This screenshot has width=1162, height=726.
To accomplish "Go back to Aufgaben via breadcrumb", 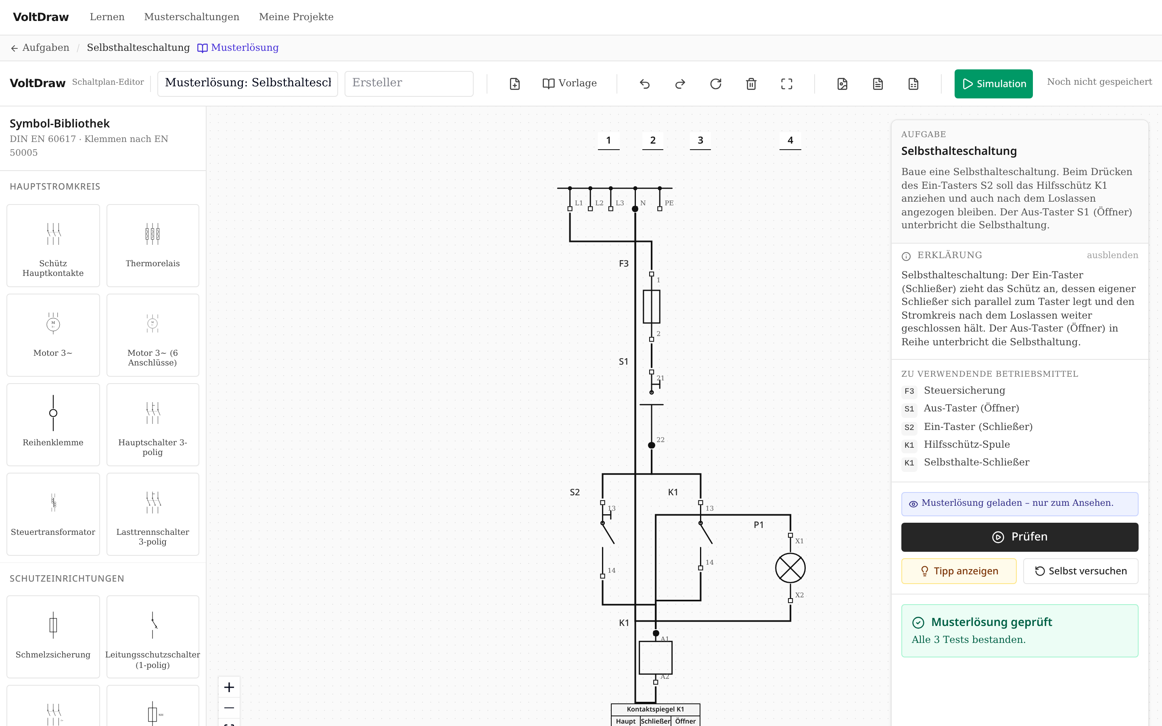I will click(x=40, y=48).
